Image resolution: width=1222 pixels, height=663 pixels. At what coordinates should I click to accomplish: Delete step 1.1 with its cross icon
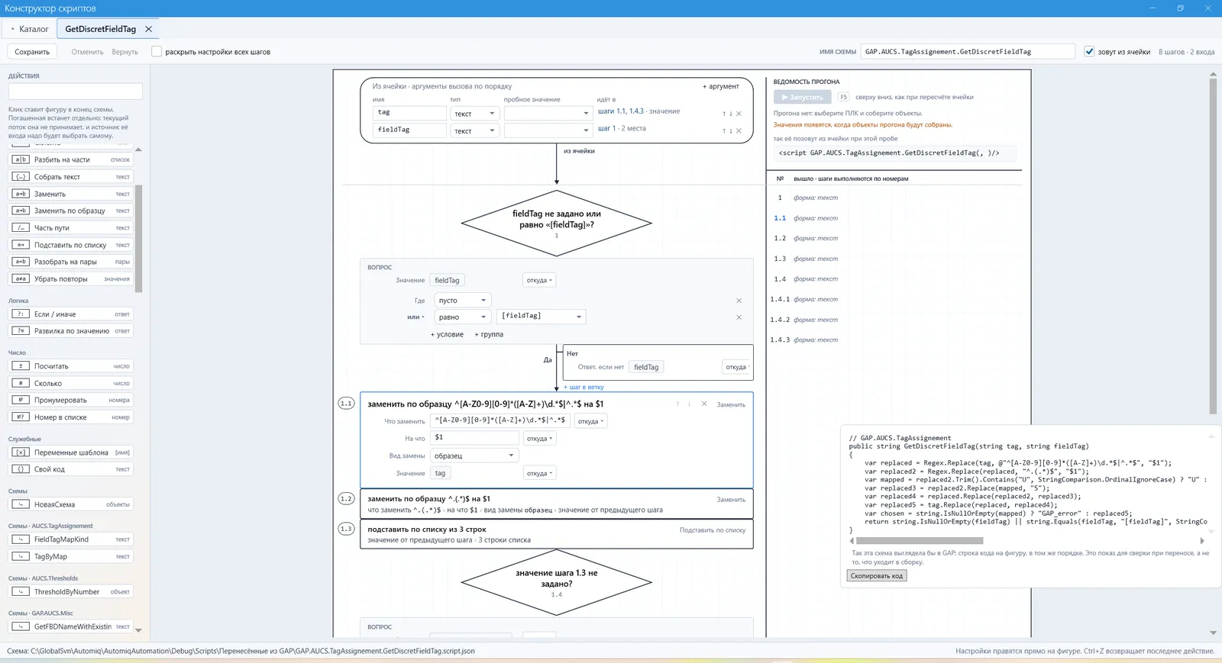tap(704, 404)
